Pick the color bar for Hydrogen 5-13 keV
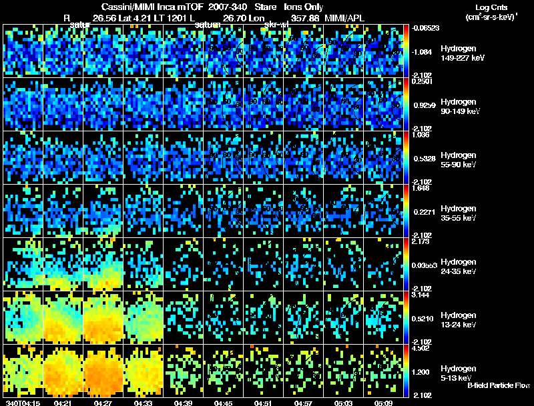534x406 pixels. tap(406, 371)
